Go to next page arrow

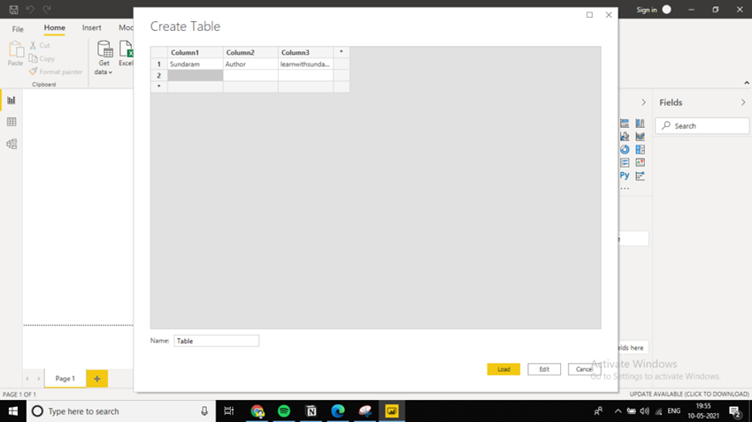point(39,379)
